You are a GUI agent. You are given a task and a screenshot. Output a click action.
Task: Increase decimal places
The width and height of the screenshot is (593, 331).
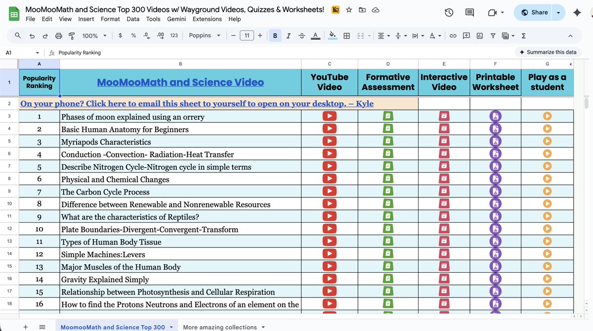(x=160, y=36)
